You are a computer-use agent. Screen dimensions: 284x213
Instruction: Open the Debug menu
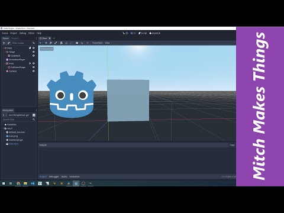22,33
